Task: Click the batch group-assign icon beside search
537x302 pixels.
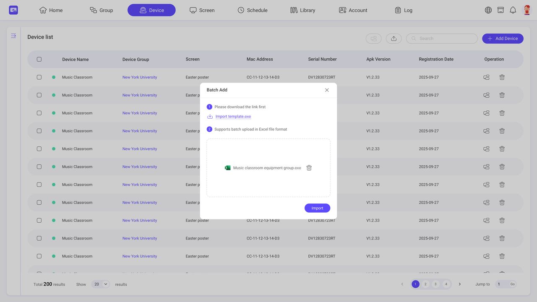Action: (x=373, y=39)
